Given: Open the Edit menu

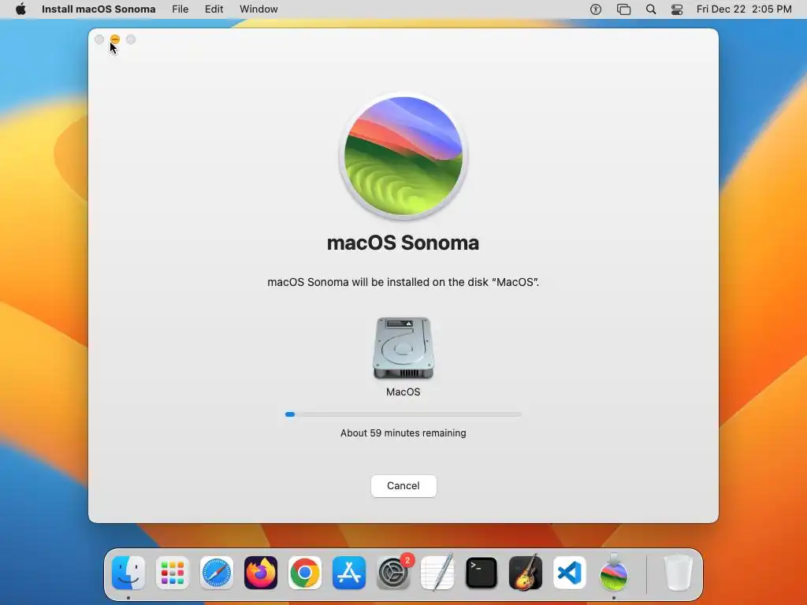Looking at the screenshot, I should [214, 9].
